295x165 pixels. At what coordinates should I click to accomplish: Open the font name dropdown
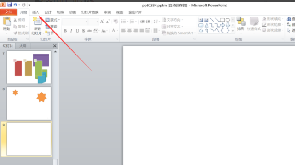pos(87,22)
